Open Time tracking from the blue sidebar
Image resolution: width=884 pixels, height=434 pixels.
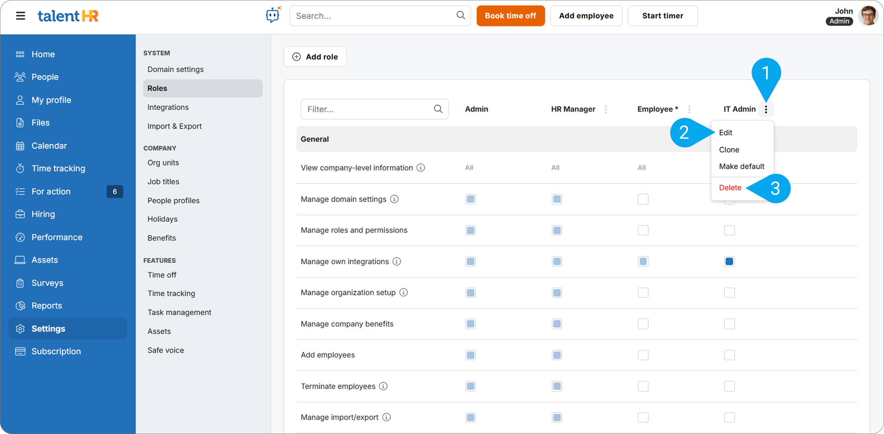click(58, 168)
